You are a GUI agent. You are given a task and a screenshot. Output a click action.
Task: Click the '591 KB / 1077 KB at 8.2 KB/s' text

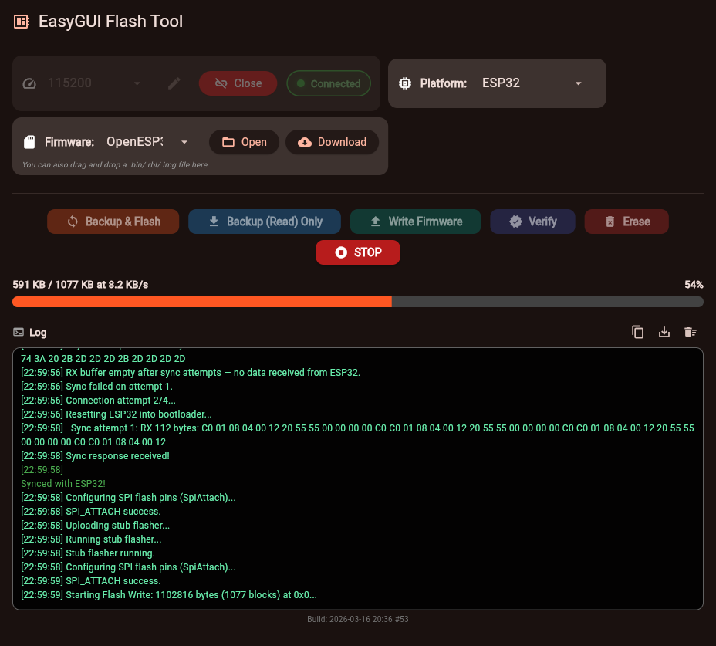[80, 285]
